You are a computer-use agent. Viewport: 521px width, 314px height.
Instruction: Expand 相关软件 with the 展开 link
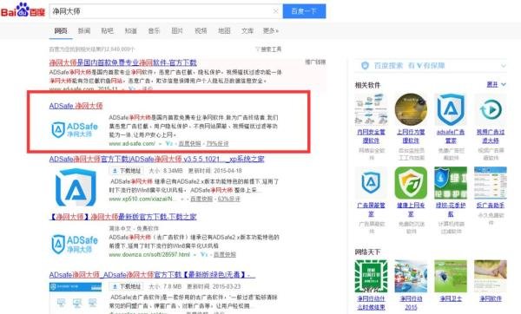click(x=497, y=85)
